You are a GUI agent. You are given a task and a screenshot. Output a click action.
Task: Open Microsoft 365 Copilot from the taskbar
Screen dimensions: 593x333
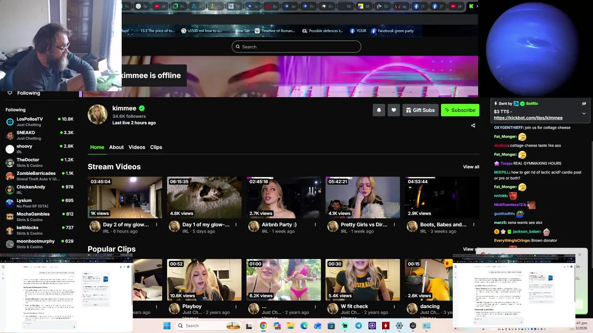[x=277, y=326]
